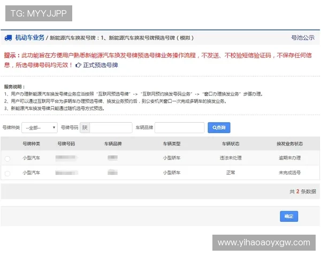Click the pointing hand icon beside 正式预选号牌
The image size is (321, 256).
pyautogui.click(x=78, y=65)
